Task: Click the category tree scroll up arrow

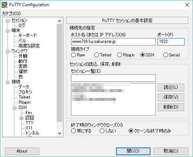Action: pos(60,21)
